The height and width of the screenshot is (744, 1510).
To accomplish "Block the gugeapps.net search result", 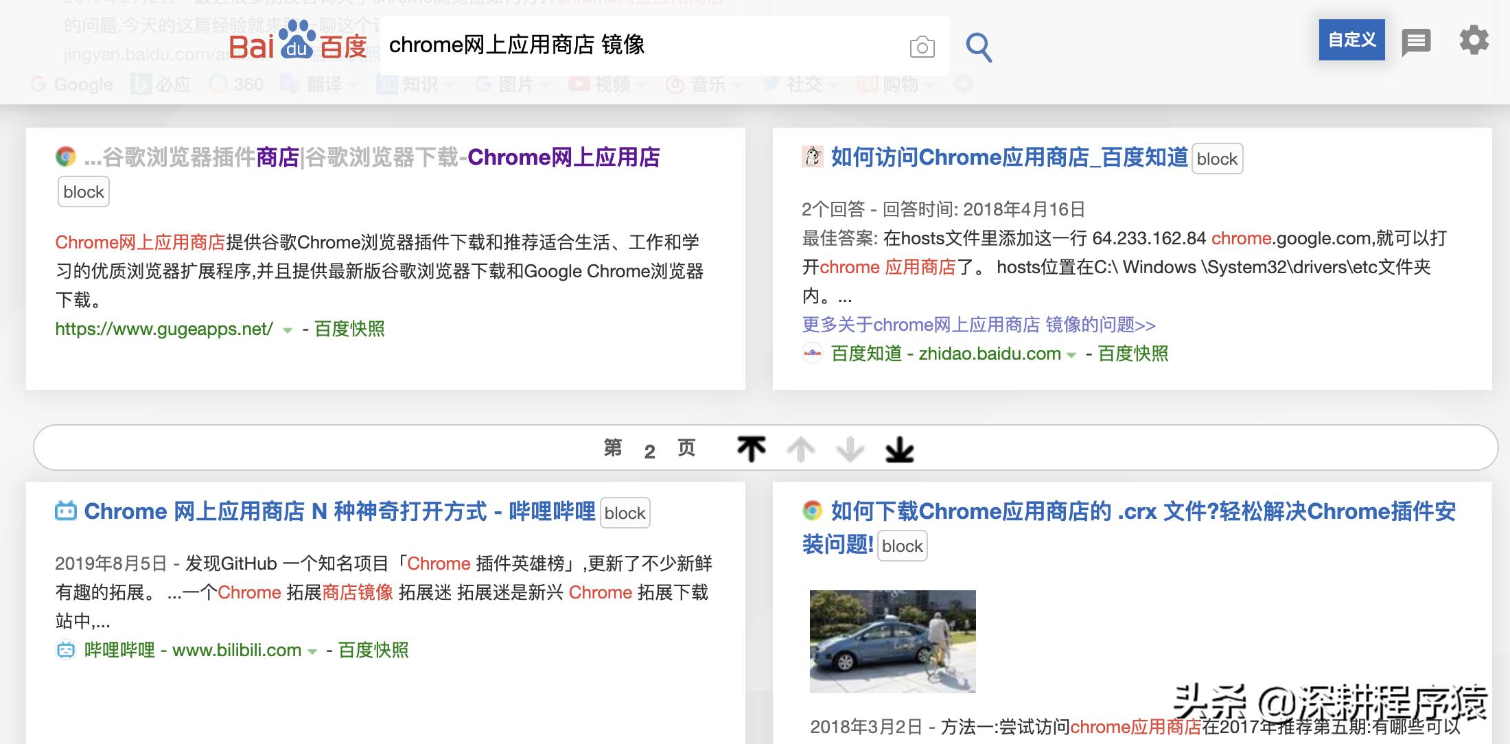I will click(82, 191).
